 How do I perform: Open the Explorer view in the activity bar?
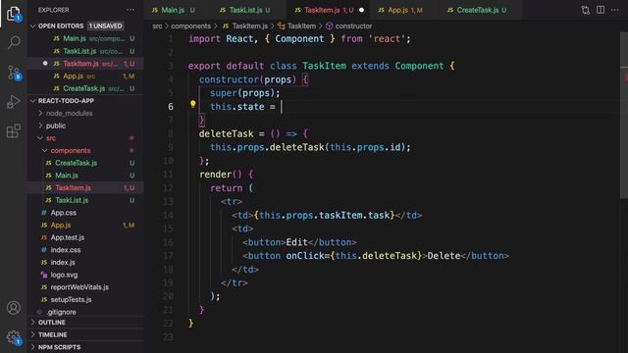(14, 14)
